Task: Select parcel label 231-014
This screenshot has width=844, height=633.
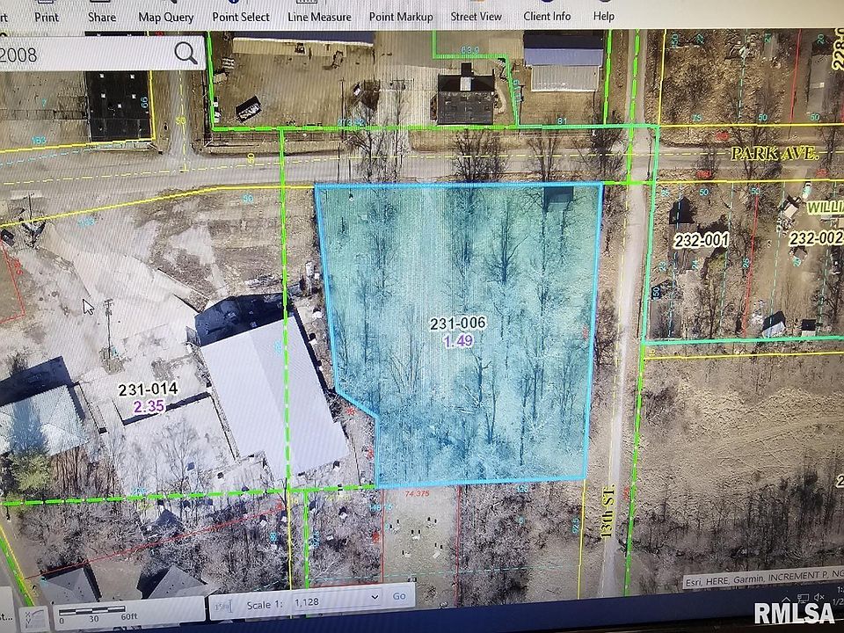Action: click(148, 389)
